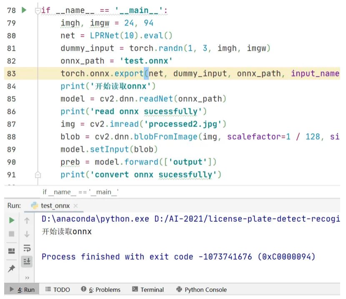
Task: Open the 4: Run tool window tab
Action: 22,289
